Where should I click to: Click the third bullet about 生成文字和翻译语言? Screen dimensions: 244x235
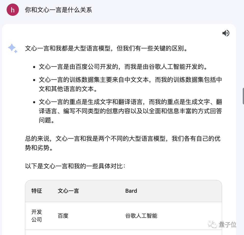click(130, 111)
